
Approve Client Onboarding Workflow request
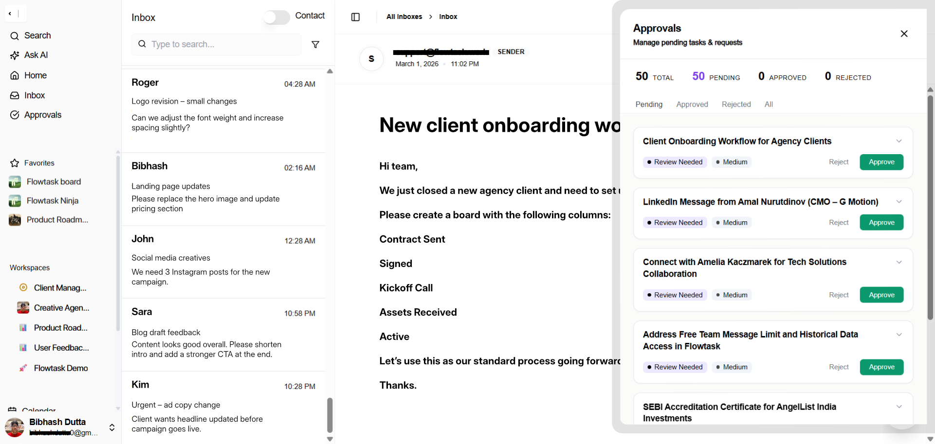[881, 162]
